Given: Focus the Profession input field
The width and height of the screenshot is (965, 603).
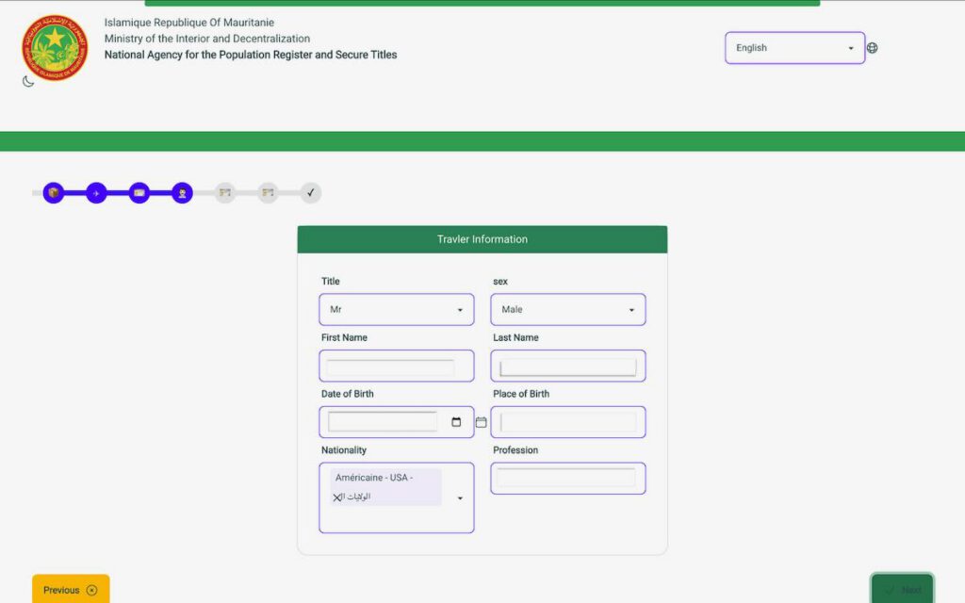Looking at the screenshot, I should (567, 478).
